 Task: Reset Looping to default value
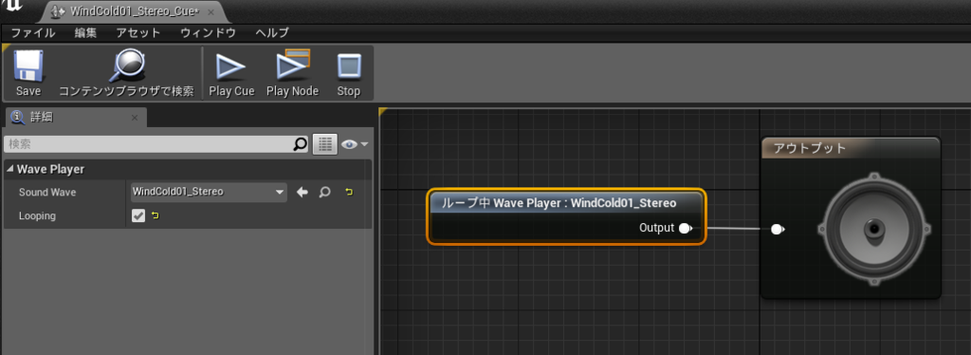(x=155, y=215)
